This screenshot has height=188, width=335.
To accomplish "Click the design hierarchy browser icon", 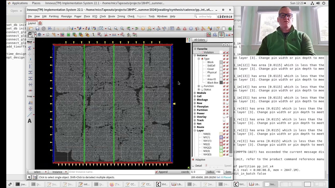I will [x=178, y=28].
